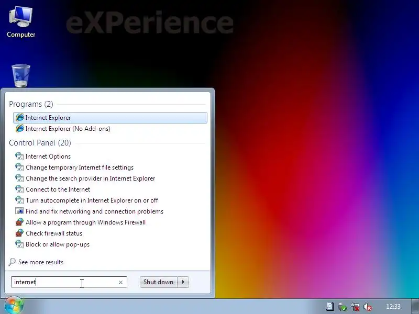The width and height of the screenshot is (419, 314).
Task: Click See more results link
Action: (x=41, y=262)
